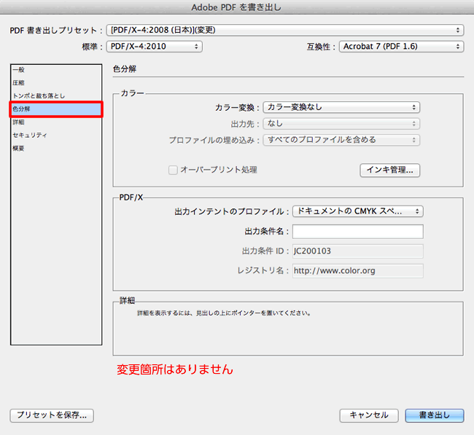Click the プリセットを保存... button
The width and height of the screenshot is (474, 435).
coord(52,415)
